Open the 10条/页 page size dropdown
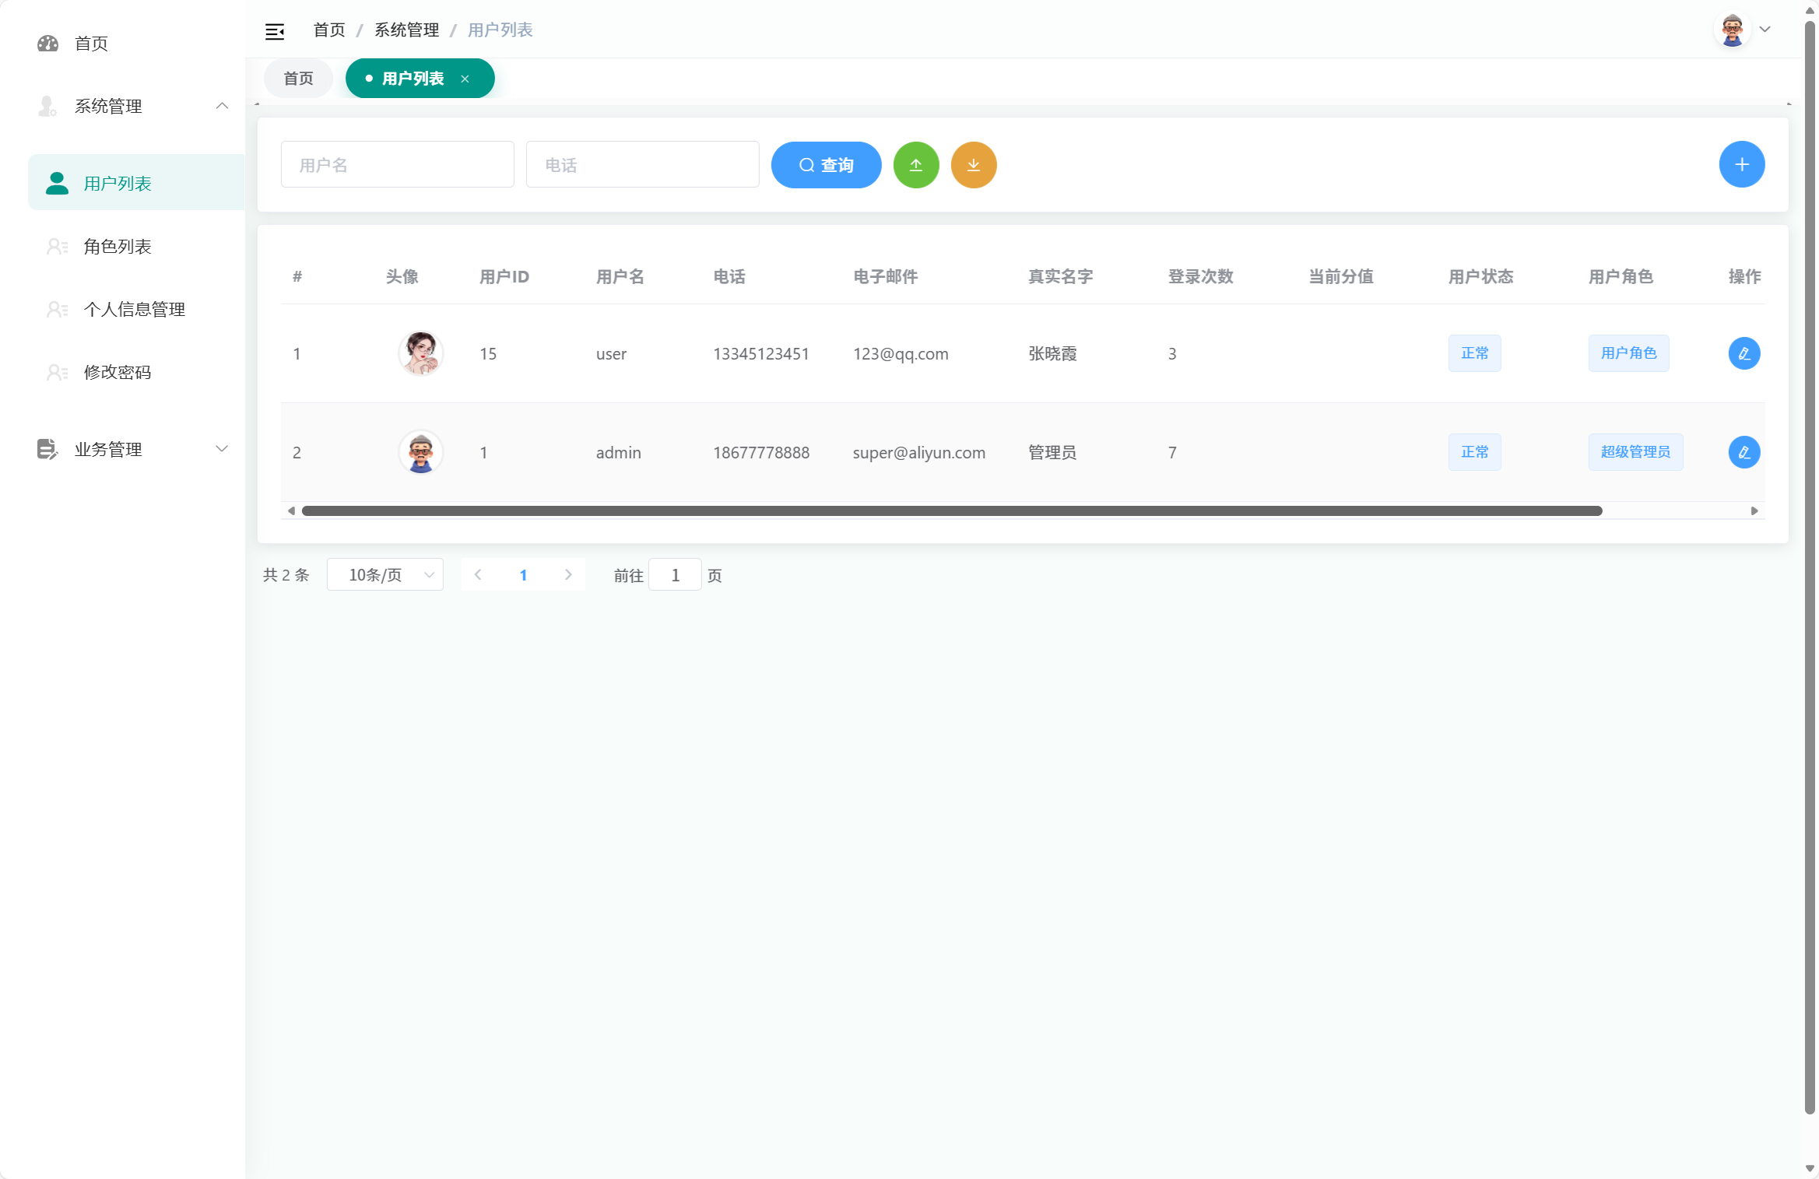Screen dimensions: 1819x1179 [x=385, y=575]
